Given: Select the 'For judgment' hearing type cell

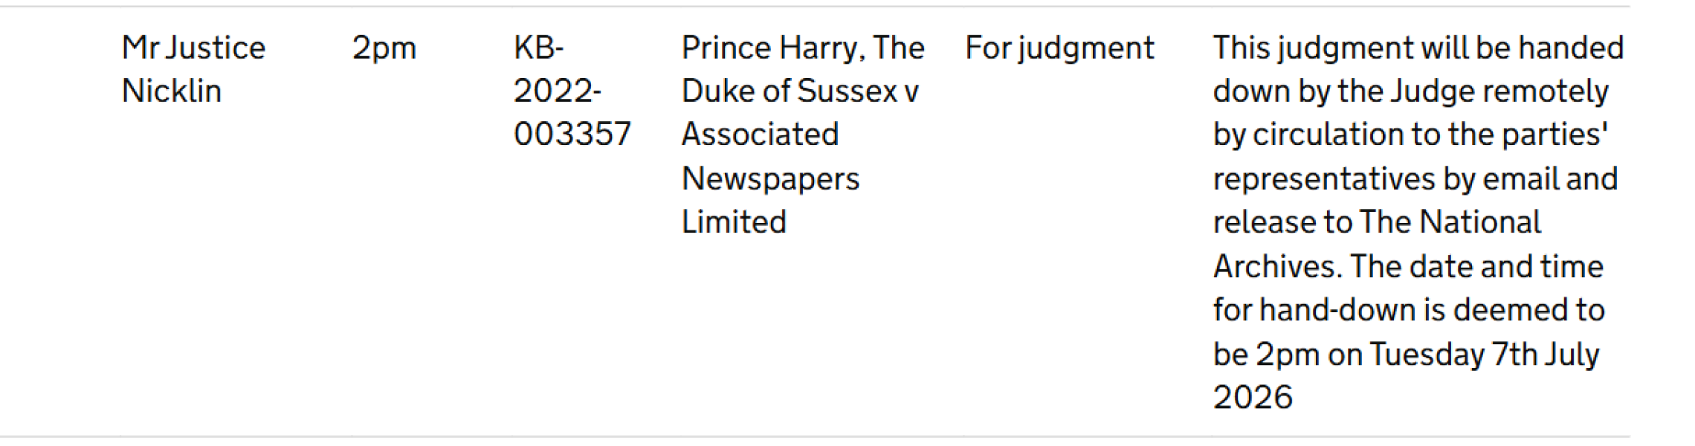Looking at the screenshot, I should click(1059, 49).
